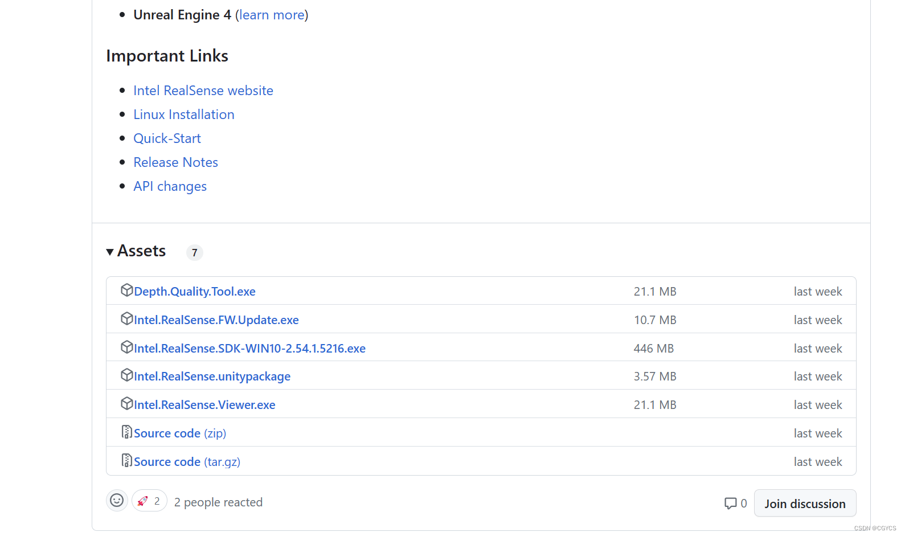
Task: Download Intel.RealSense.Viewer.exe
Action: click(x=205, y=405)
